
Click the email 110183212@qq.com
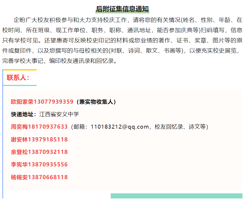click(120, 127)
